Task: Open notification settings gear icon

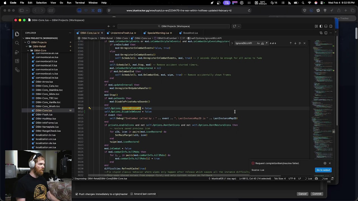Action: (x=325, y=163)
